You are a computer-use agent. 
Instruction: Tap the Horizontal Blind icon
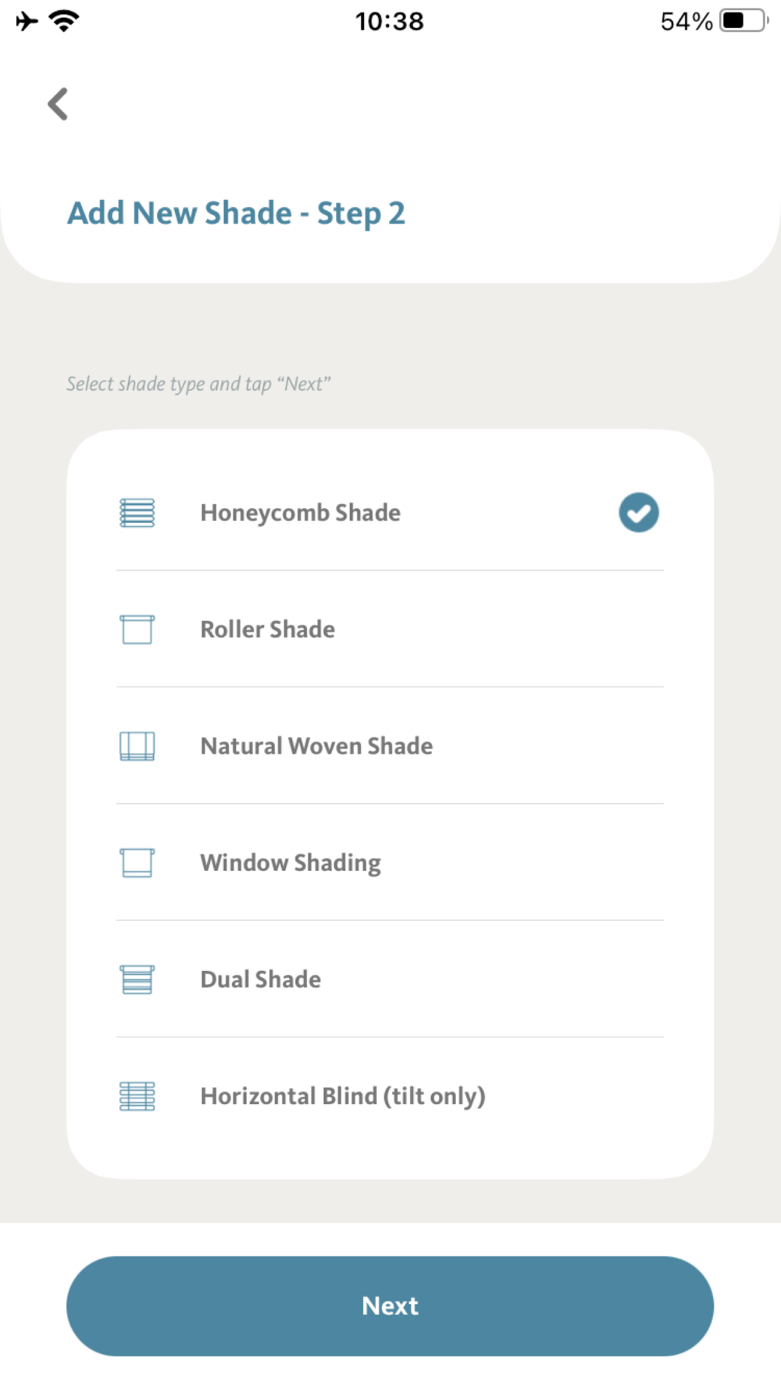coord(137,1096)
